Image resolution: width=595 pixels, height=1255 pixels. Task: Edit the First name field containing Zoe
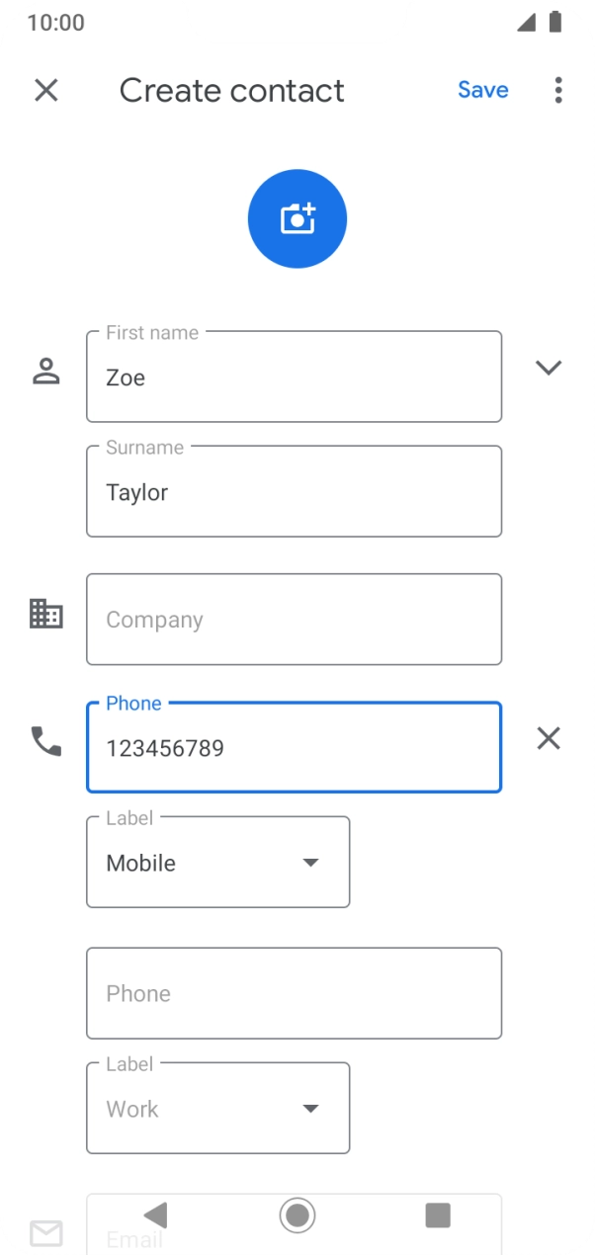click(x=294, y=377)
